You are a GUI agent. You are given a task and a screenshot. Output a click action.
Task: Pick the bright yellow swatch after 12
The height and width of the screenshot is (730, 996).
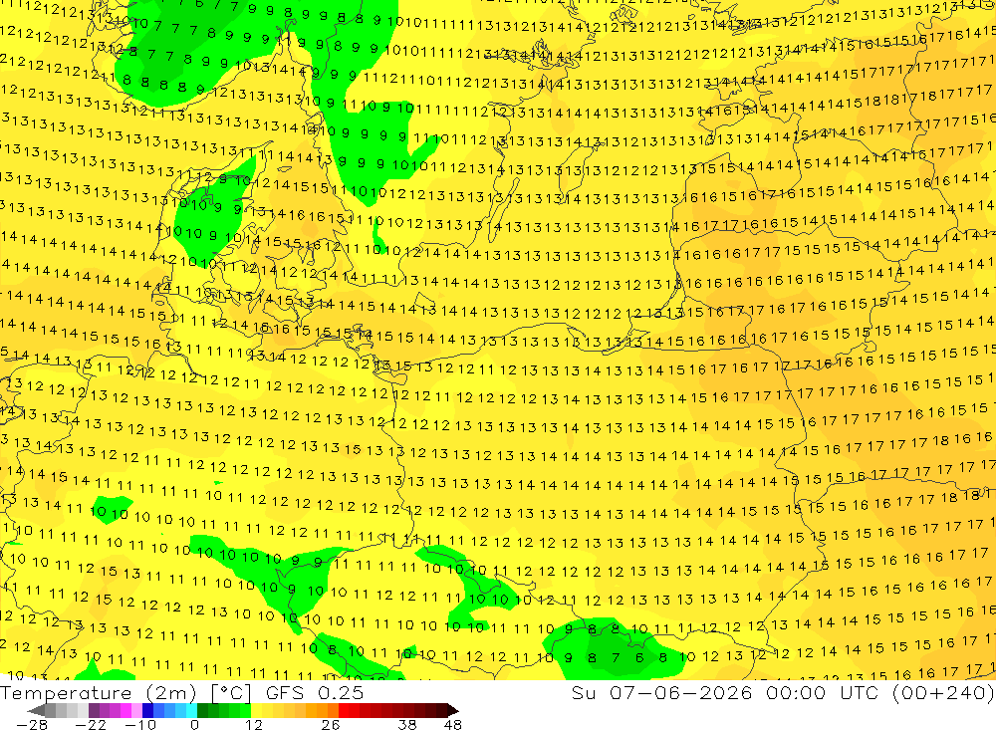click(257, 710)
